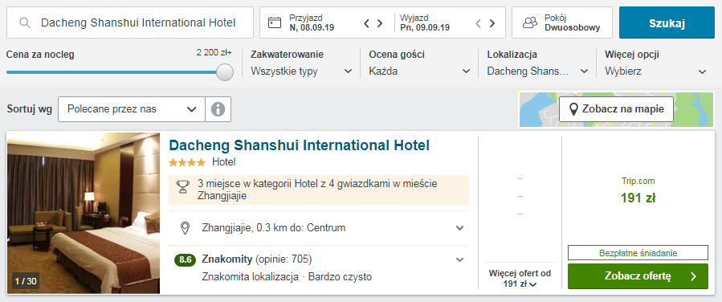Move departure date back one day

[x=479, y=23]
